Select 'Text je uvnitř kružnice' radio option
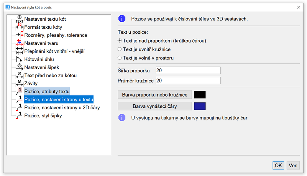Image resolution: width=307 pixels, height=176 pixels. (120, 49)
